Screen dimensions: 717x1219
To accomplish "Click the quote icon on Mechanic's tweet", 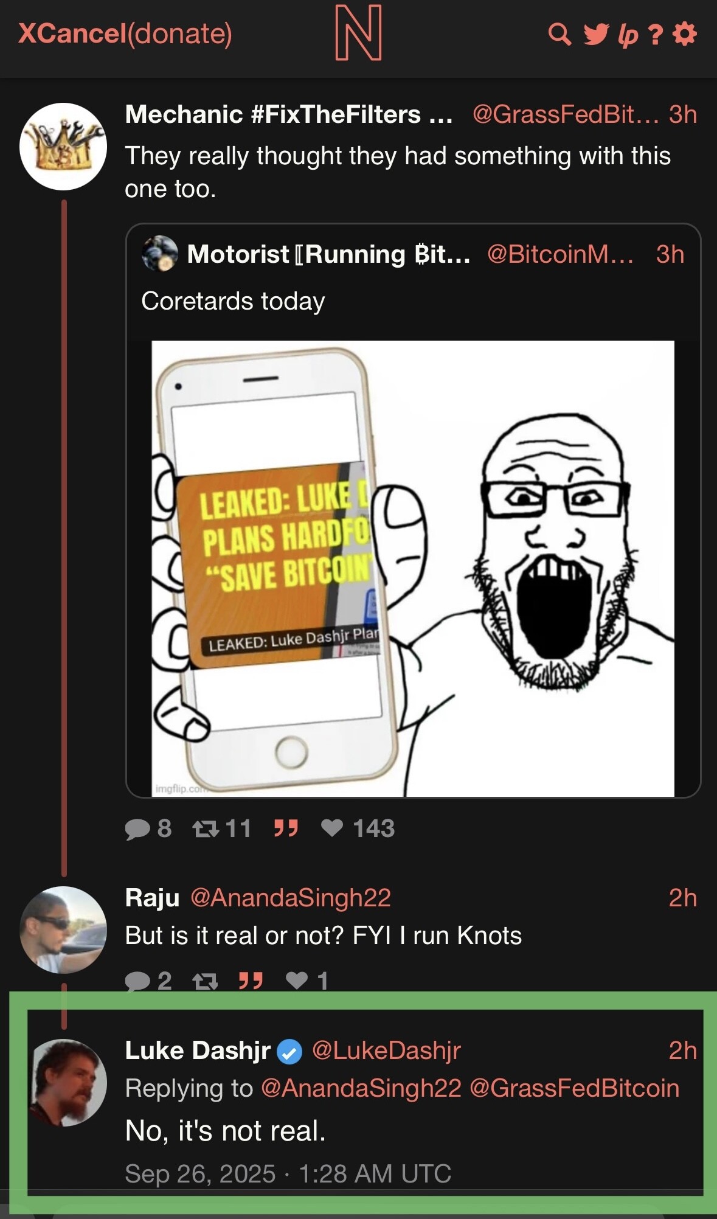I will pos(286,828).
